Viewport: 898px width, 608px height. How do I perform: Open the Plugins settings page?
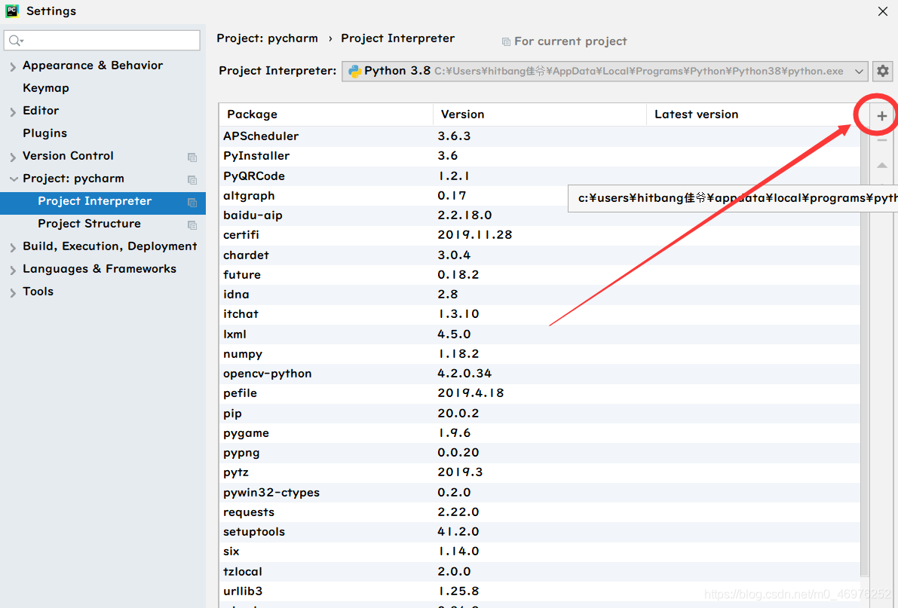(x=44, y=133)
